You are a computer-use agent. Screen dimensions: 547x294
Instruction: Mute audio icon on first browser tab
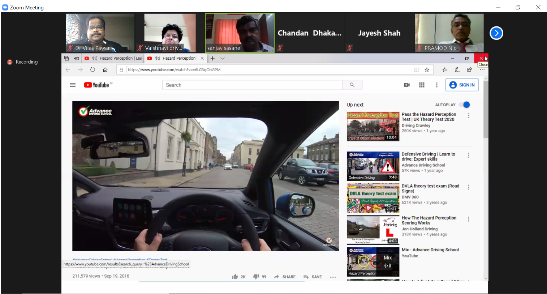coord(94,58)
